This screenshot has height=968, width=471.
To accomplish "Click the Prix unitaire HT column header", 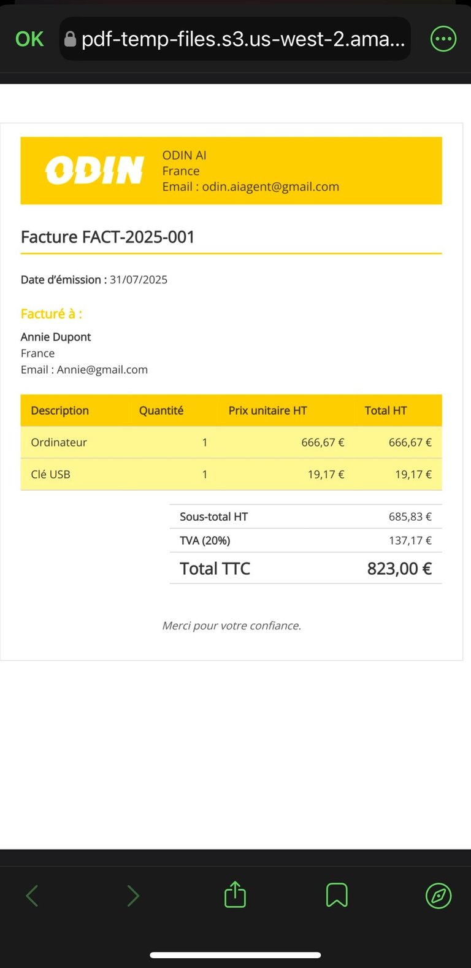I will [x=267, y=410].
